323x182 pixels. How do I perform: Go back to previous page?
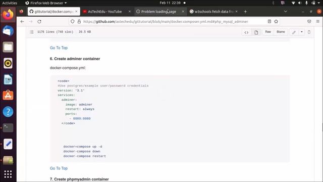coord(22,21)
